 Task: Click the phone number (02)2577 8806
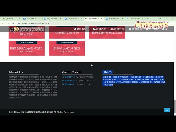pyautogui.click(x=86, y=77)
